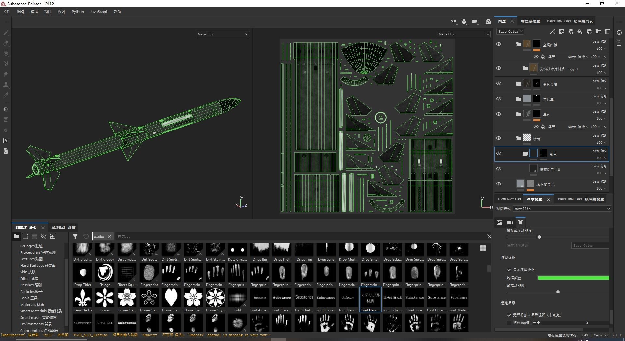Click the symmetry mirror icon above viewport
The height and width of the screenshot is (341, 625).
(453, 21)
